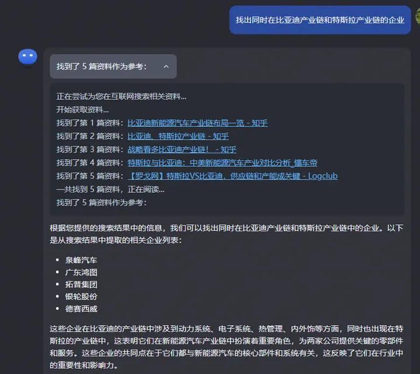Click the list item '广东鸿图'
The image size is (420, 374).
point(81,272)
